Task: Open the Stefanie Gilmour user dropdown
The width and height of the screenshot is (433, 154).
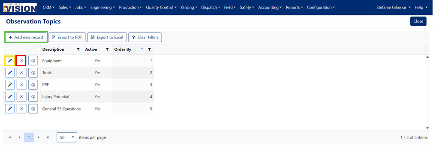Action: pos(394,7)
